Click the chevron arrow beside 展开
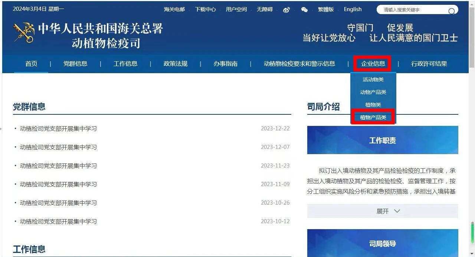475x257 pixels. [397, 211]
